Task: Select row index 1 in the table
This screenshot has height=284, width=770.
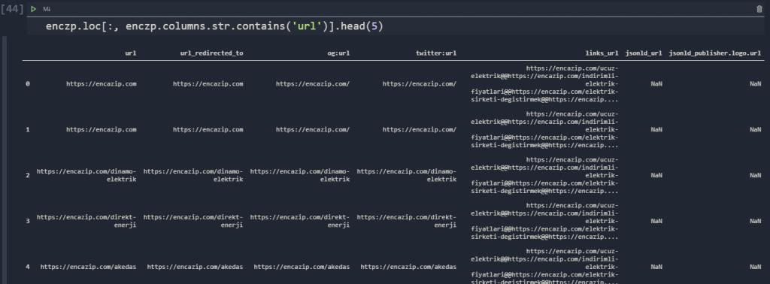Action: tap(28, 129)
